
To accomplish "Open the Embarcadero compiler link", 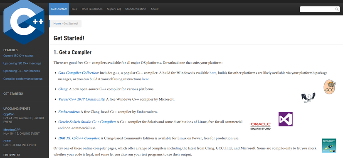I will 69,112.
